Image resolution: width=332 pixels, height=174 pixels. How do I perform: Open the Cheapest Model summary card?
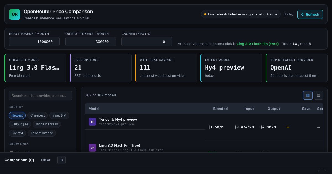pos(35,68)
